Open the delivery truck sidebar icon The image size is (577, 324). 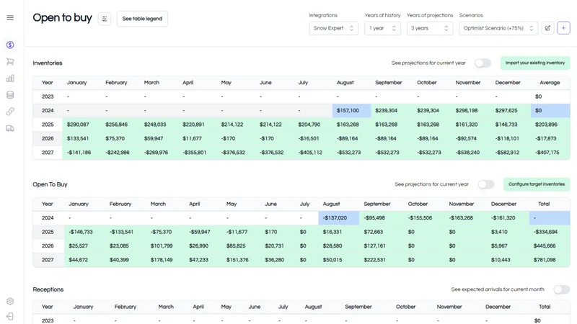point(10,128)
